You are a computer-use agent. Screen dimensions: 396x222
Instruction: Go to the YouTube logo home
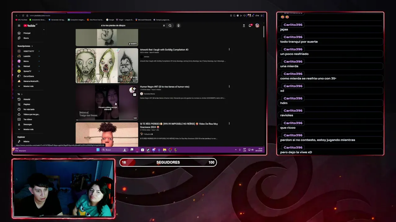[x=30, y=26]
